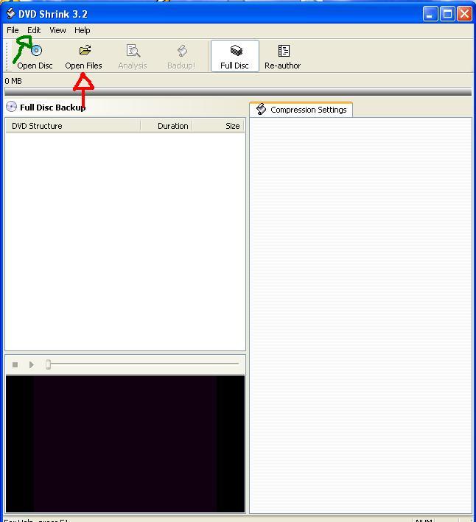Close the DVD Shrink window

464,14
